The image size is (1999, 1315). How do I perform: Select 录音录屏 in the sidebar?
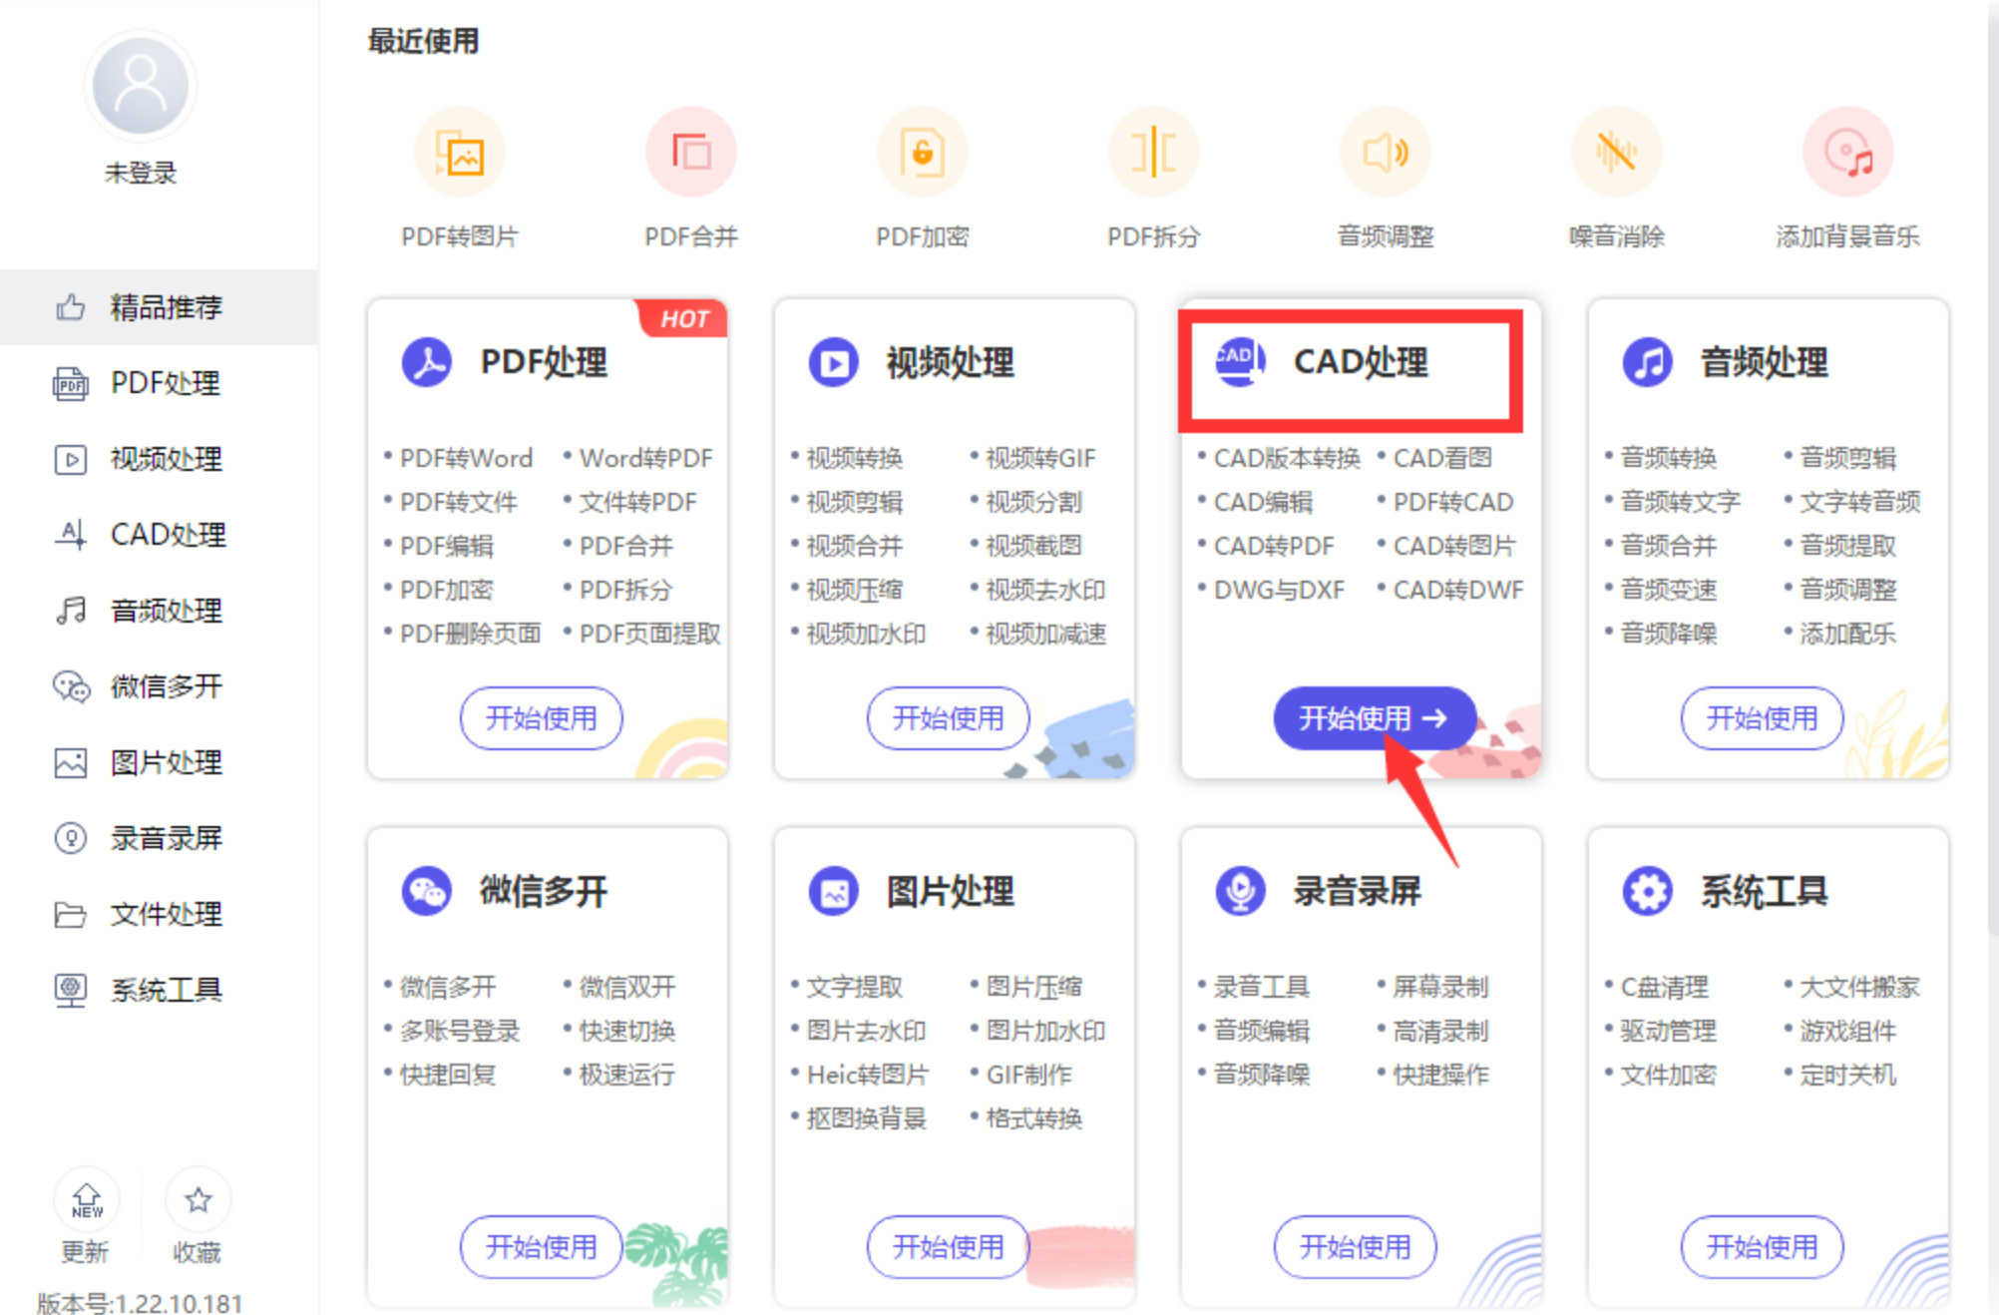(160, 838)
